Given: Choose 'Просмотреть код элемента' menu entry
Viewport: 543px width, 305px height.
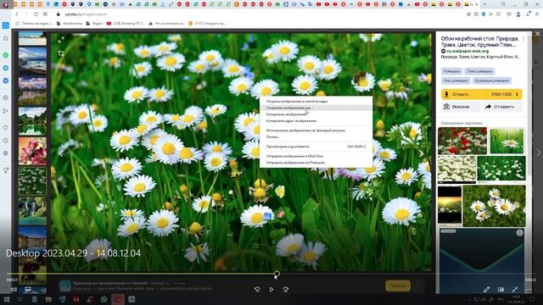Looking at the screenshot, I should click(x=316, y=147).
